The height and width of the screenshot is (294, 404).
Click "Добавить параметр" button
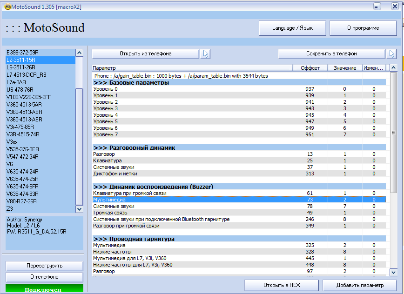(x=360, y=285)
